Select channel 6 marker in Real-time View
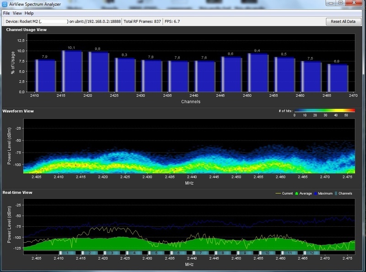 coord(178,253)
